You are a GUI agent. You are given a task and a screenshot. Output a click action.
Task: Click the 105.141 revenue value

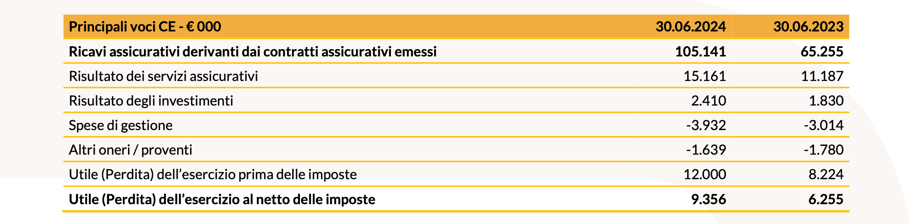click(x=700, y=52)
